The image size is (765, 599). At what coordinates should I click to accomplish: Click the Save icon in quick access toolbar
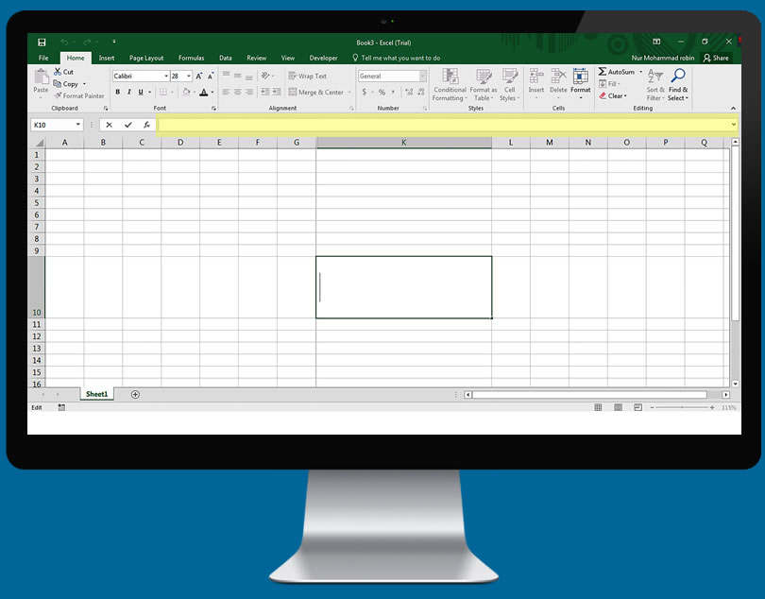tap(42, 43)
